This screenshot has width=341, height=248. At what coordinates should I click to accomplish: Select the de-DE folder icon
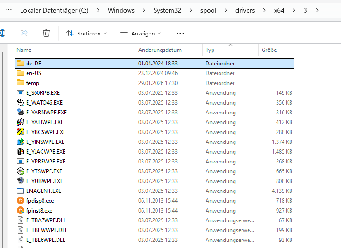[x=21, y=63]
